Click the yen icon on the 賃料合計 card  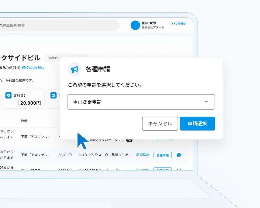coord(8,95)
